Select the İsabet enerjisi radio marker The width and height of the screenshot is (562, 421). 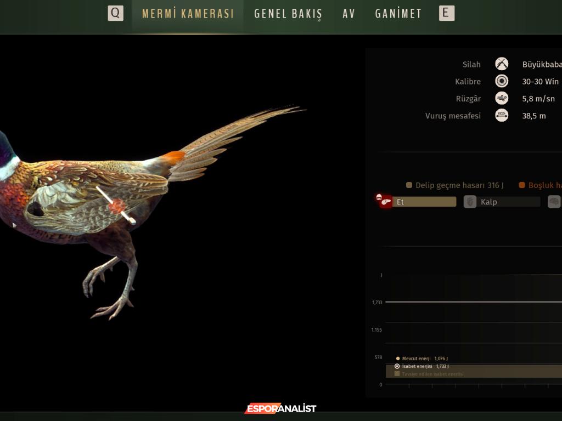click(x=397, y=366)
